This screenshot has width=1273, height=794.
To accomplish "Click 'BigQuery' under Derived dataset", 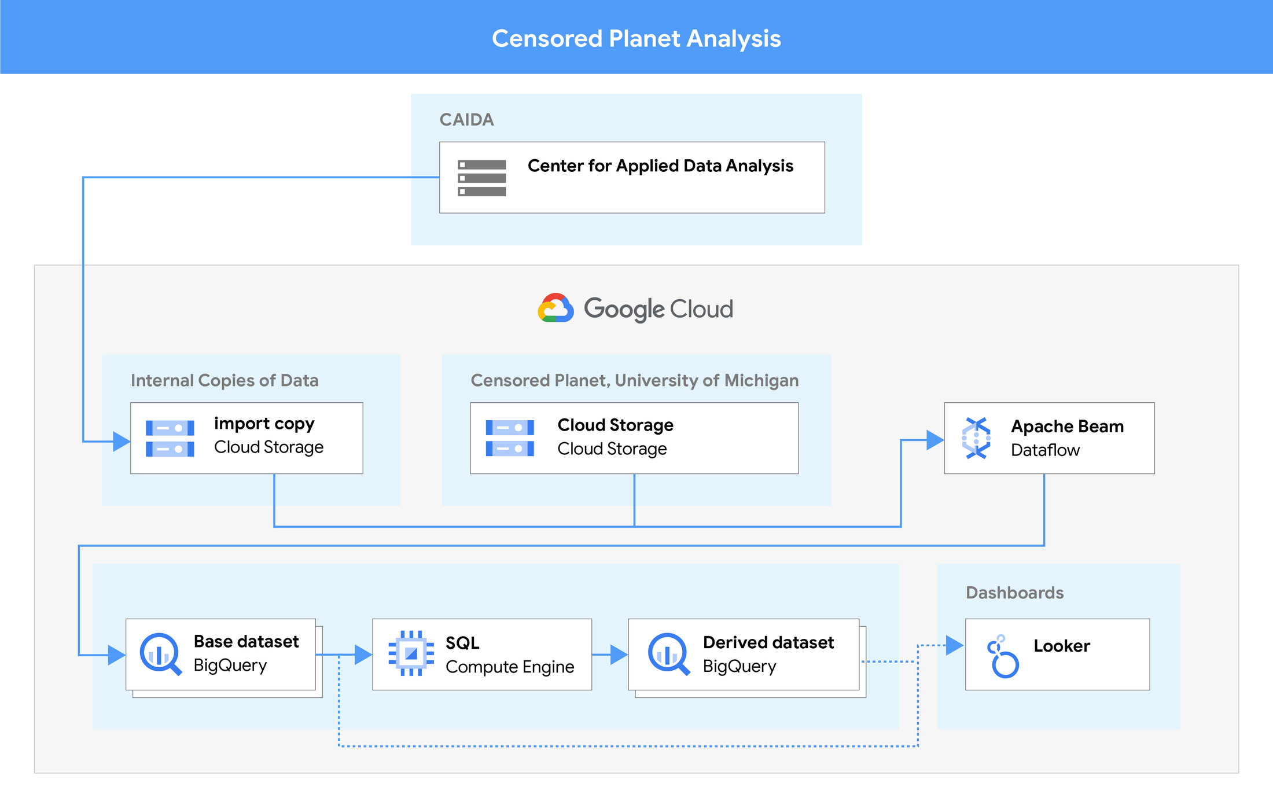I will click(x=739, y=667).
